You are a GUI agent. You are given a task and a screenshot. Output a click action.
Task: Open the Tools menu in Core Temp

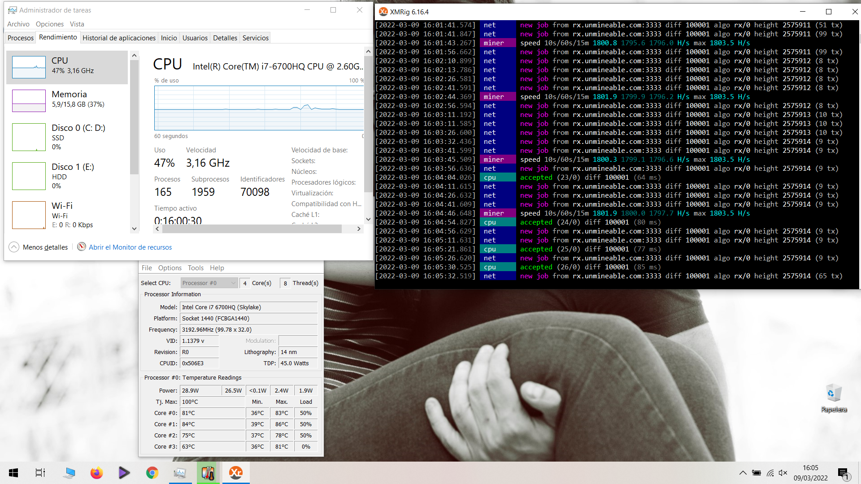click(196, 268)
